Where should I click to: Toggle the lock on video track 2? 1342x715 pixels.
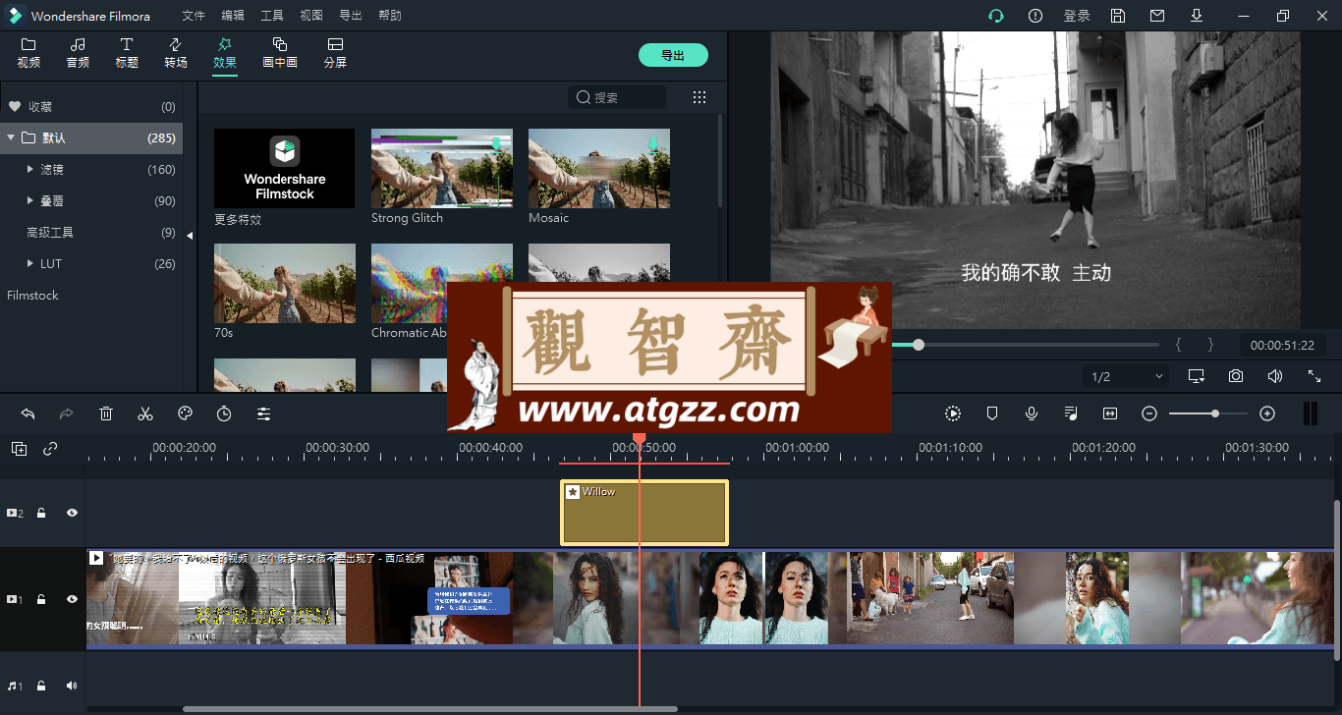point(42,513)
